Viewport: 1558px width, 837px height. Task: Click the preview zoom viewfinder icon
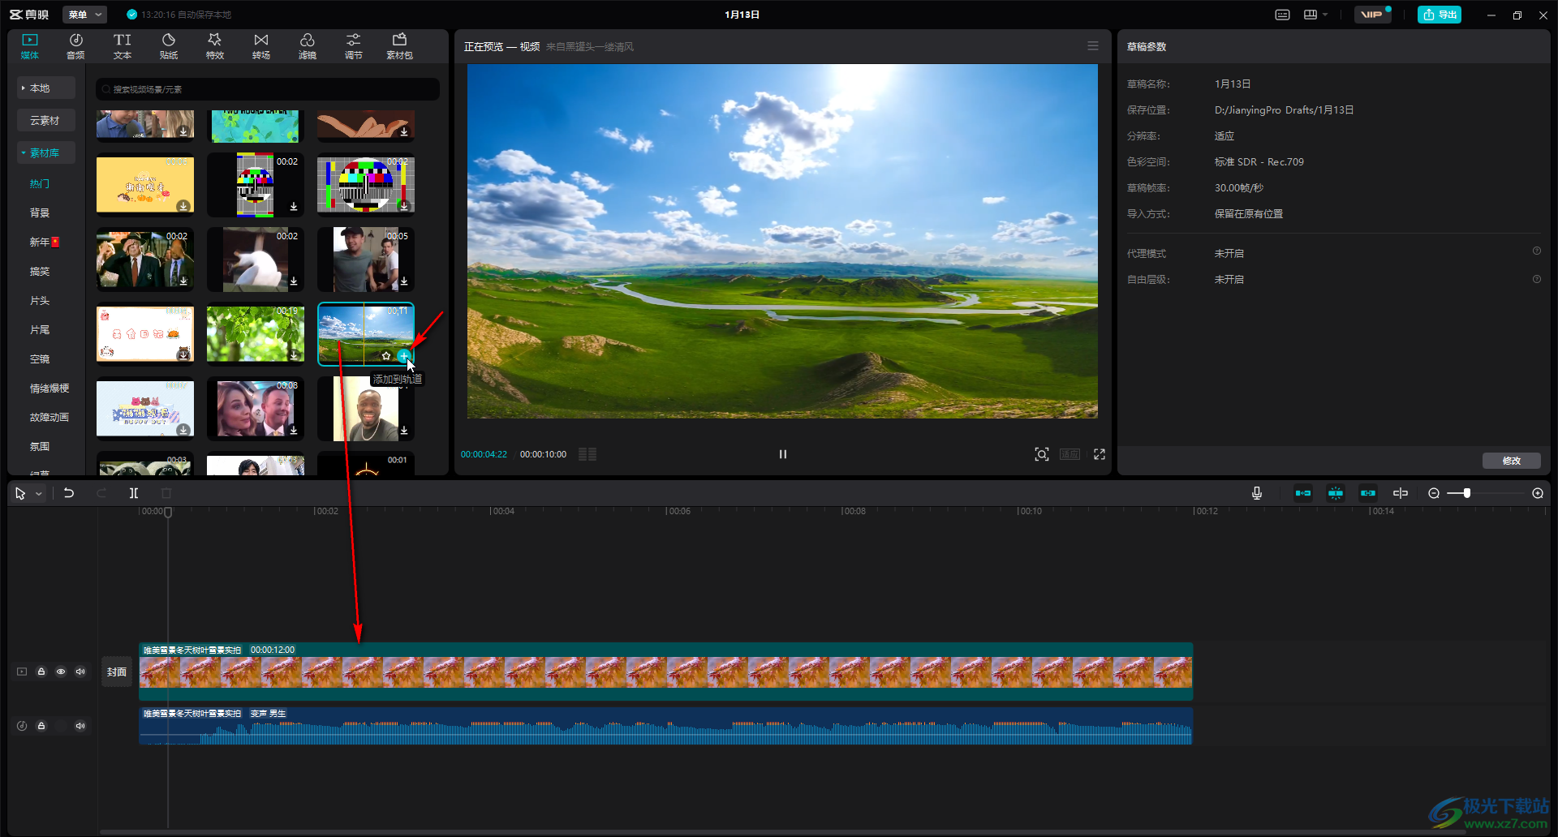(1042, 454)
